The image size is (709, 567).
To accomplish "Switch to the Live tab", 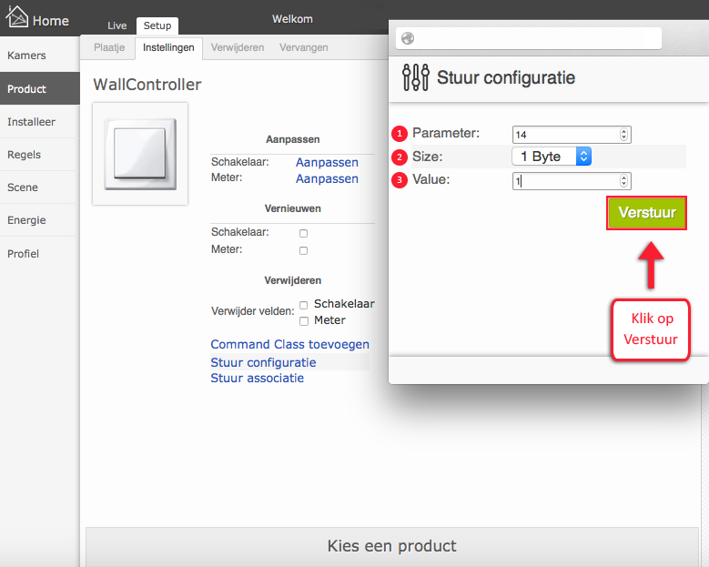I will 117,25.
